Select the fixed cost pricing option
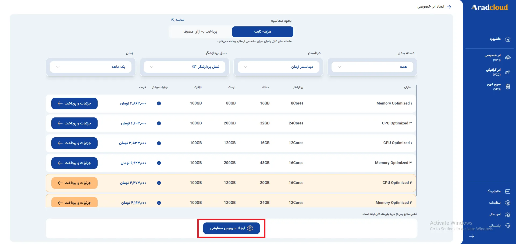This screenshot has height=244, width=516. click(262, 32)
